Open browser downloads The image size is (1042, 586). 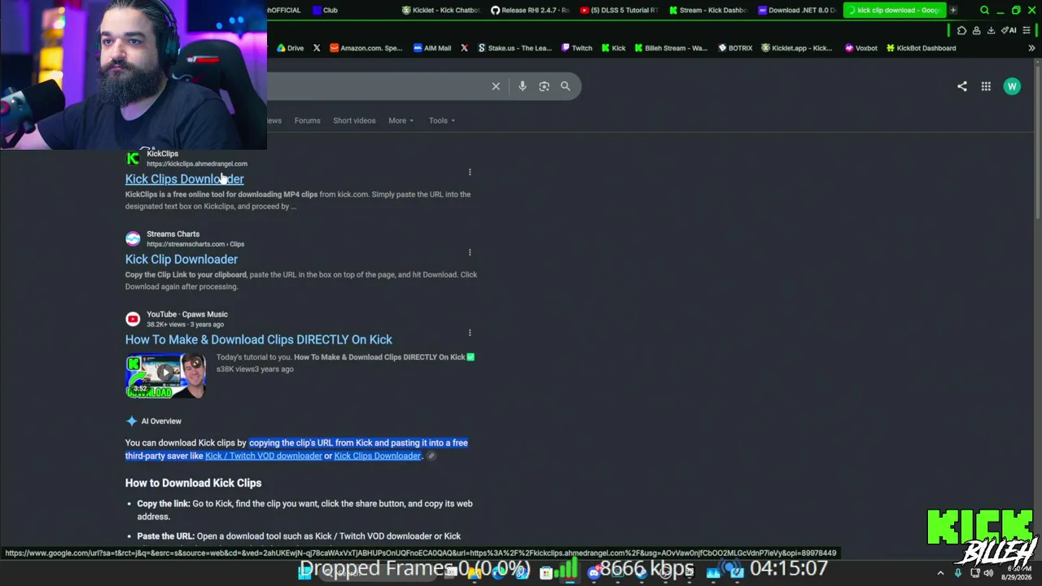[x=991, y=30]
